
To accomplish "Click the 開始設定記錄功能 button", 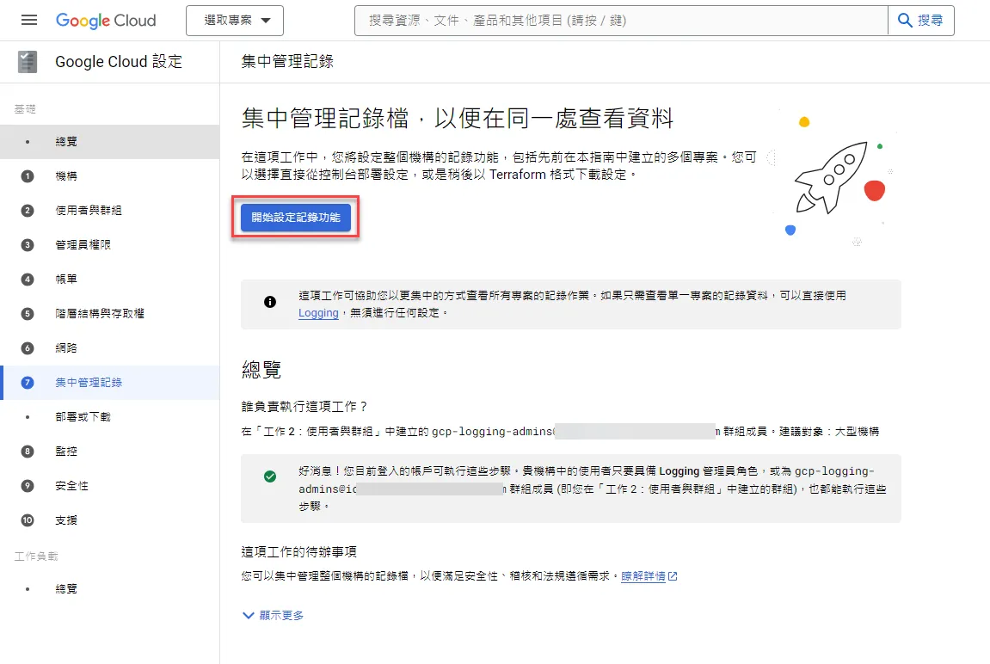I will 296,217.
